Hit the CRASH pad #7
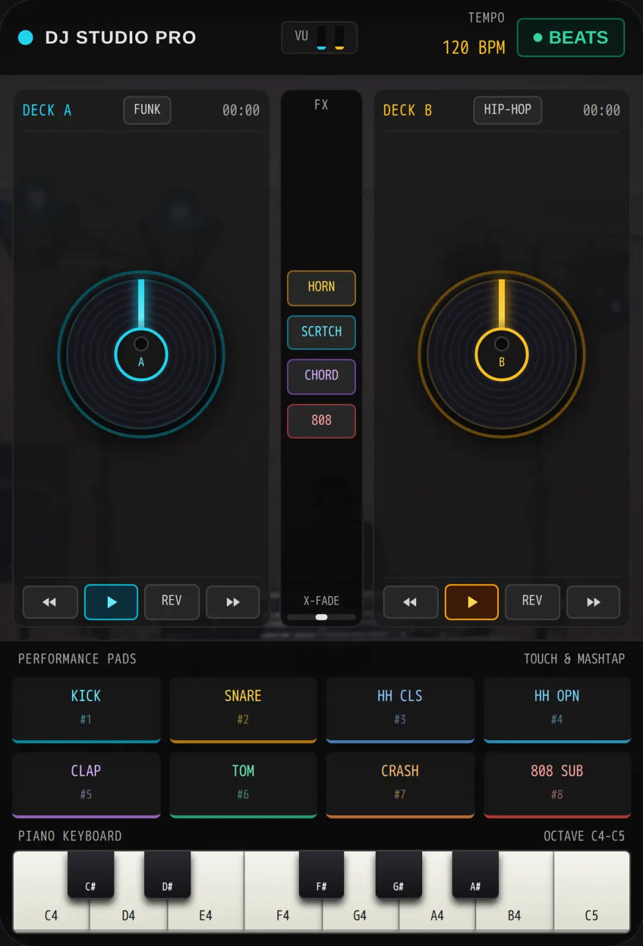The height and width of the screenshot is (946, 643). (400, 785)
